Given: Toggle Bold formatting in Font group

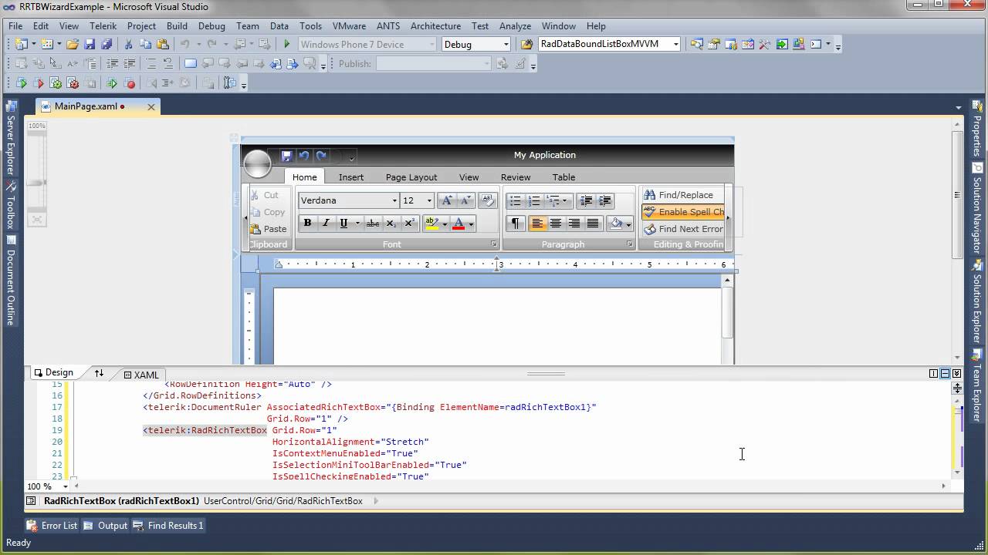Looking at the screenshot, I should 307,224.
